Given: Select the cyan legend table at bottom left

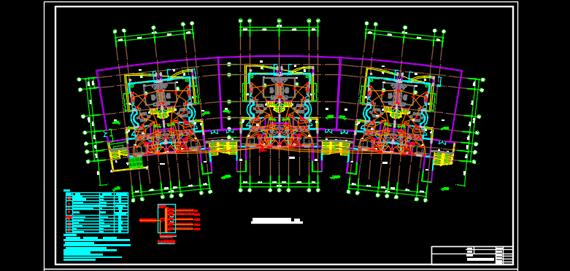Looking at the screenshot, I should pos(96,213).
